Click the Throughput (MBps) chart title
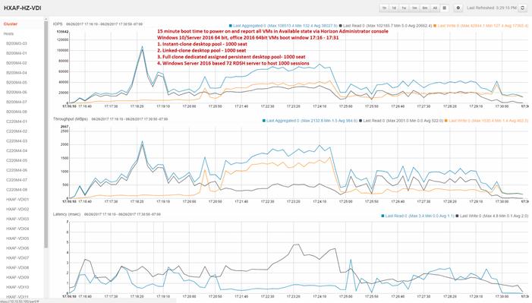532x303 pixels. click(71, 119)
